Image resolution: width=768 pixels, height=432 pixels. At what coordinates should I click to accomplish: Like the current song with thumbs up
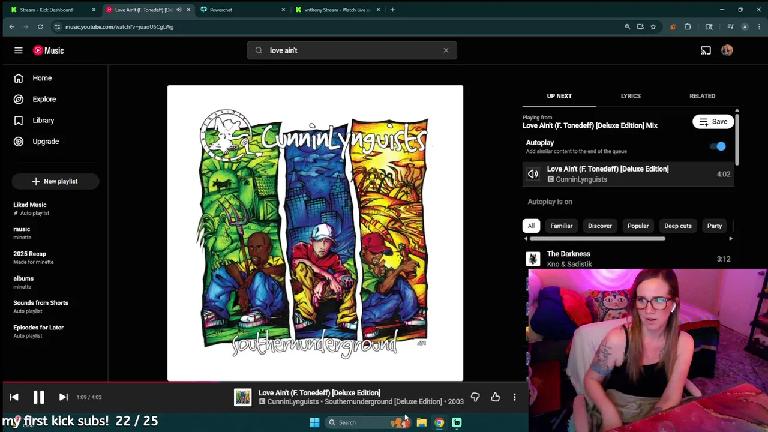[495, 397]
